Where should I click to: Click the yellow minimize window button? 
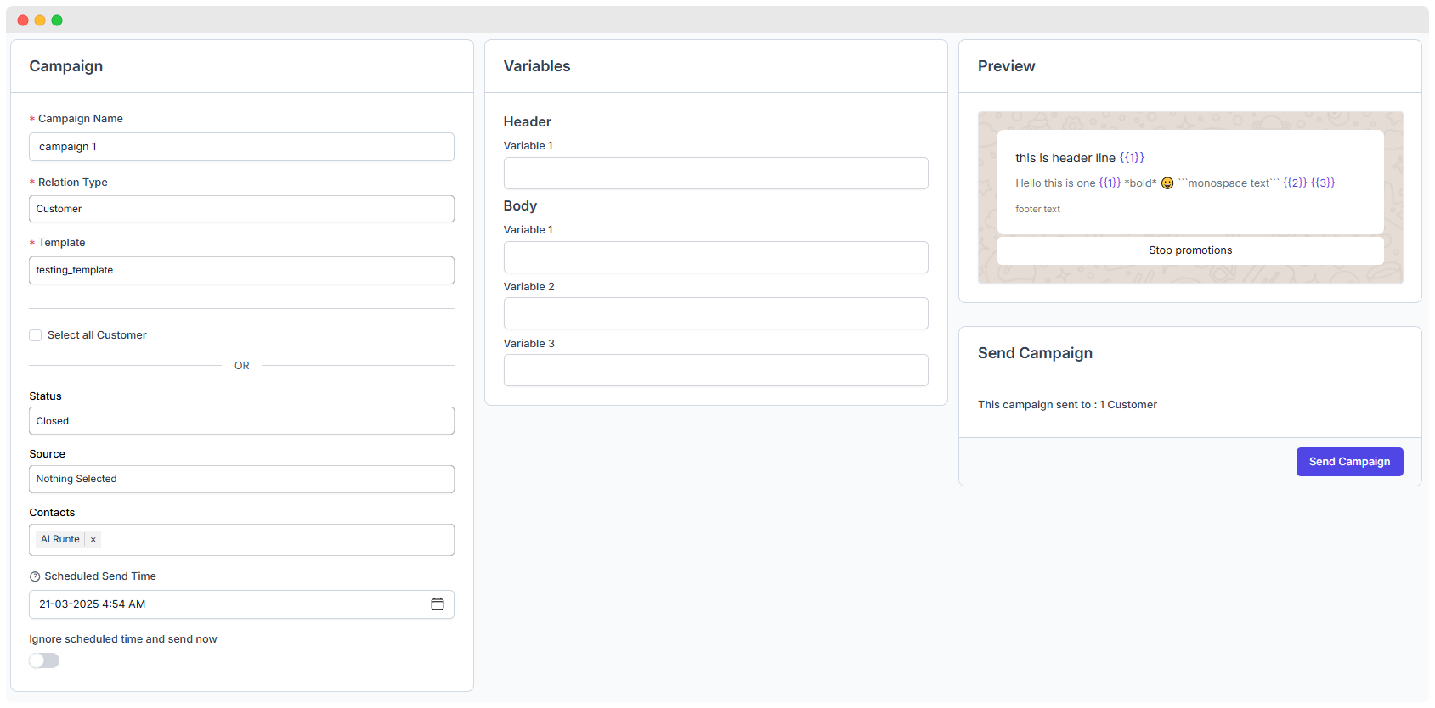point(40,20)
